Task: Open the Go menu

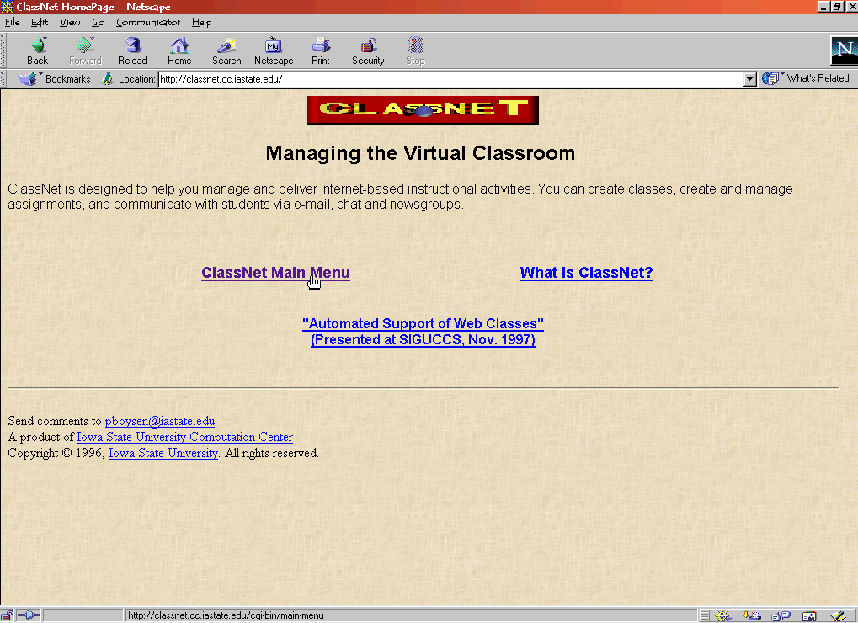Action: click(x=99, y=22)
